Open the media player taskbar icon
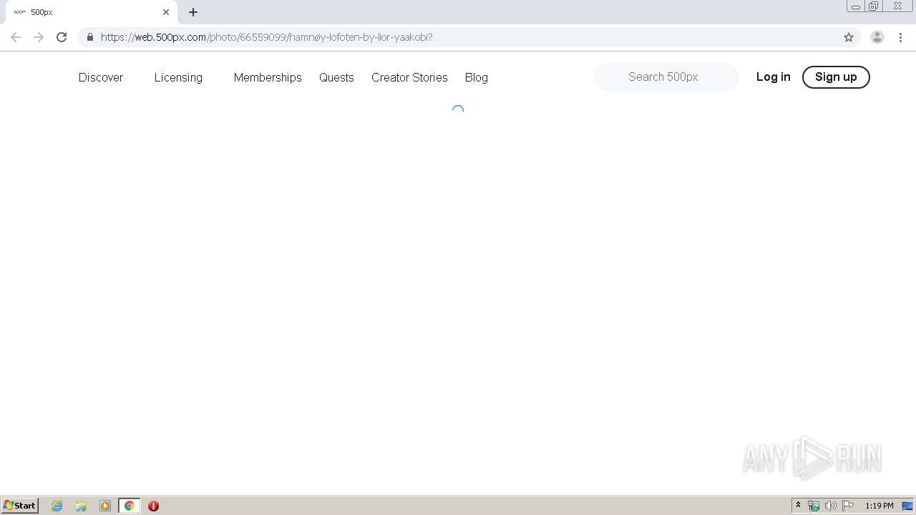The height and width of the screenshot is (515, 916). click(x=105, y=506)
